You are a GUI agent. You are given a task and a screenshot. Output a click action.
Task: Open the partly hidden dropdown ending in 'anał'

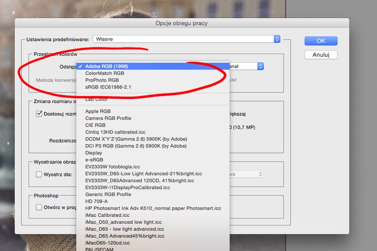pyautogui.click(x=247, y=66)
